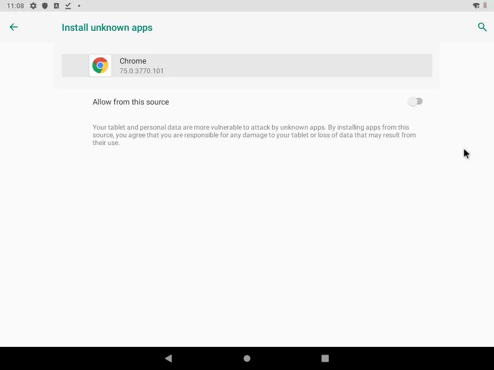Click the "Allow from this source" label
This screenshot has height=370, width=494.
(x=131, y=102)
